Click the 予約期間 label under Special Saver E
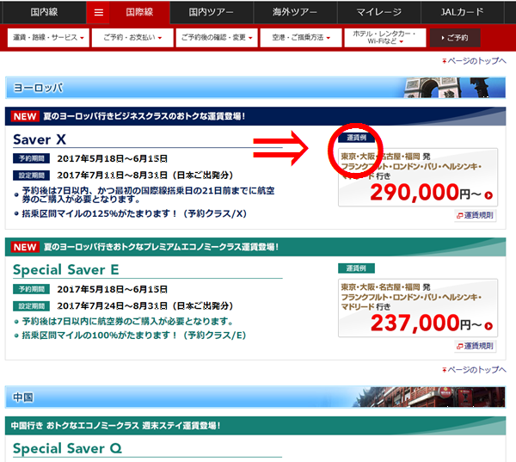This screenshot has width=516, height=462. coord(31,289)
